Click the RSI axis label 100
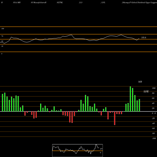The height and width of the screenshot is (157, 157). tap(3, 29)
